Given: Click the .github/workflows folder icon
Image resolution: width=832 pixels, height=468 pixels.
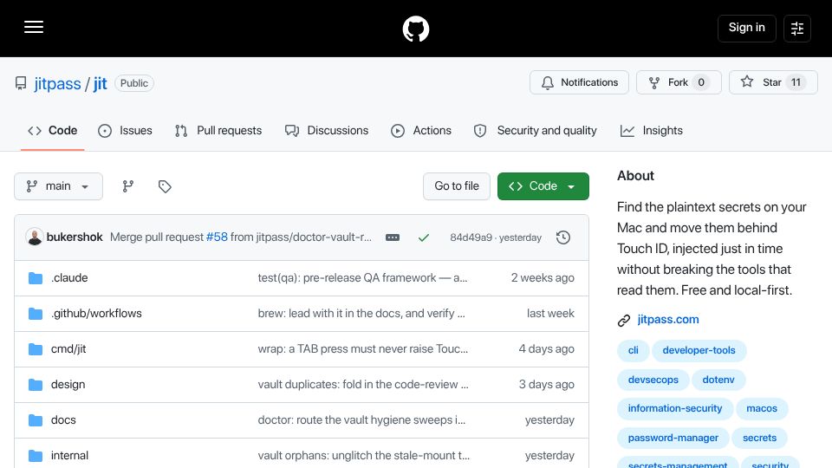Looking at the screenshot, I should click(x=36, y=314).
